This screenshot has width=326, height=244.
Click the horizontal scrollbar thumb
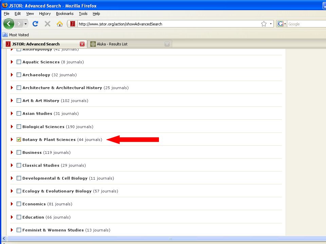pos(166,239)
